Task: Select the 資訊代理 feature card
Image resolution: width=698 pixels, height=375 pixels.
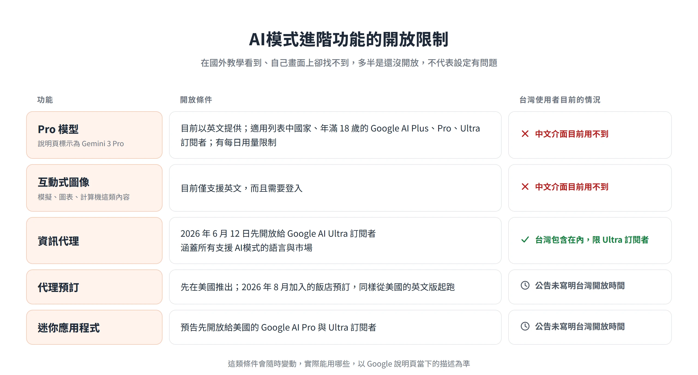Action: [x=94, y=241]
